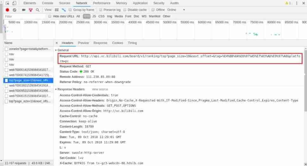Open Memory tab
This screenshot has width=307, height=166.
122,3
